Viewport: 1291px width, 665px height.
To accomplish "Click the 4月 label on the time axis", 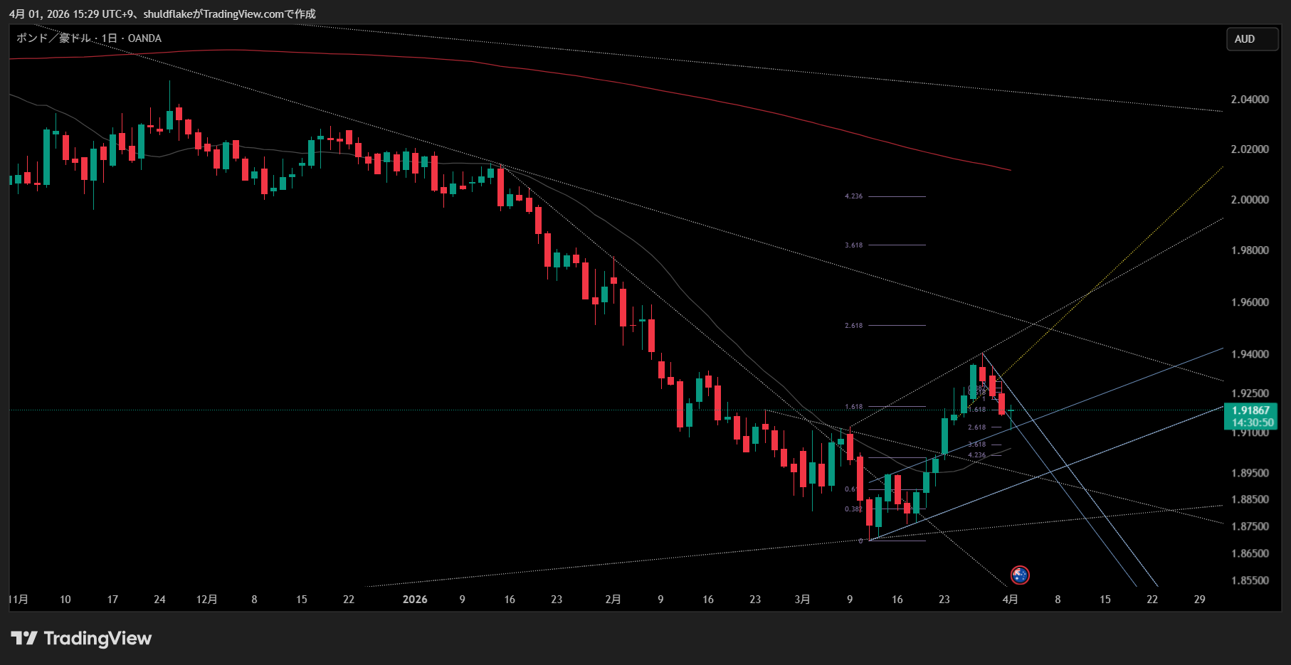I will [1010, 600].
